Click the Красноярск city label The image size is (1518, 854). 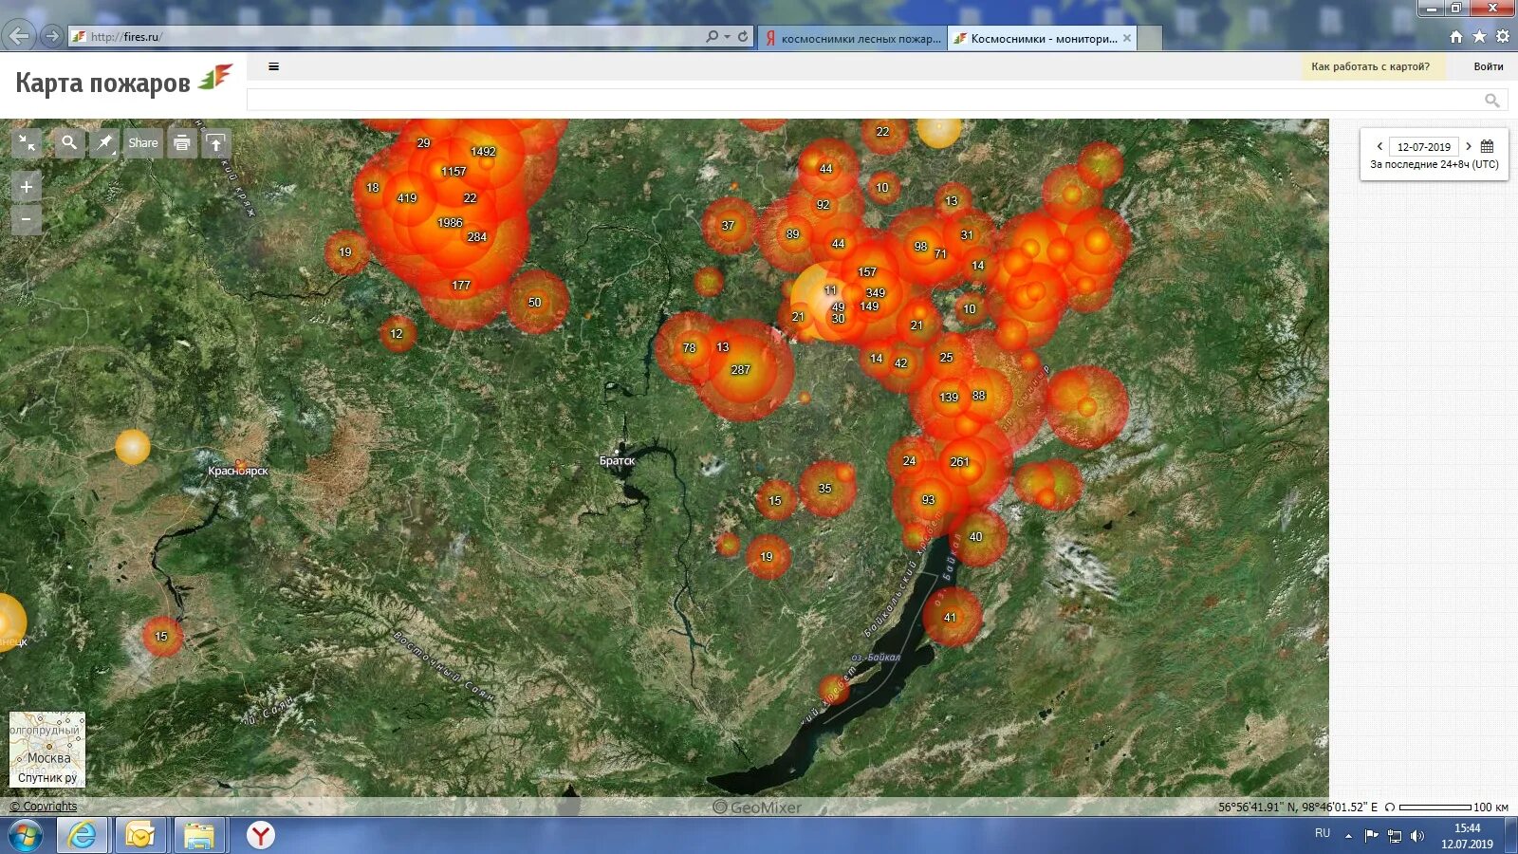[x=238, y=471]
